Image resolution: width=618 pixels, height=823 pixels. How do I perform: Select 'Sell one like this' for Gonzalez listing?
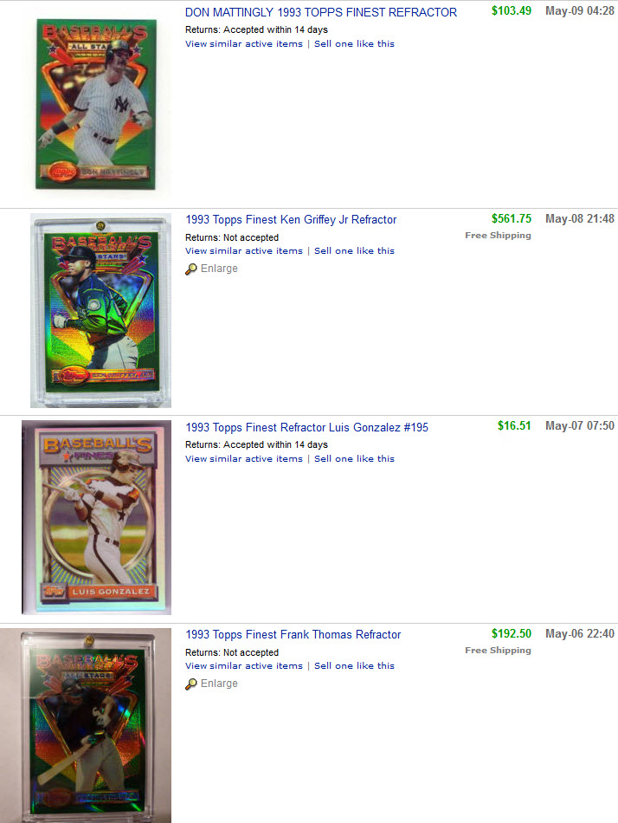[x=354, y=459]
